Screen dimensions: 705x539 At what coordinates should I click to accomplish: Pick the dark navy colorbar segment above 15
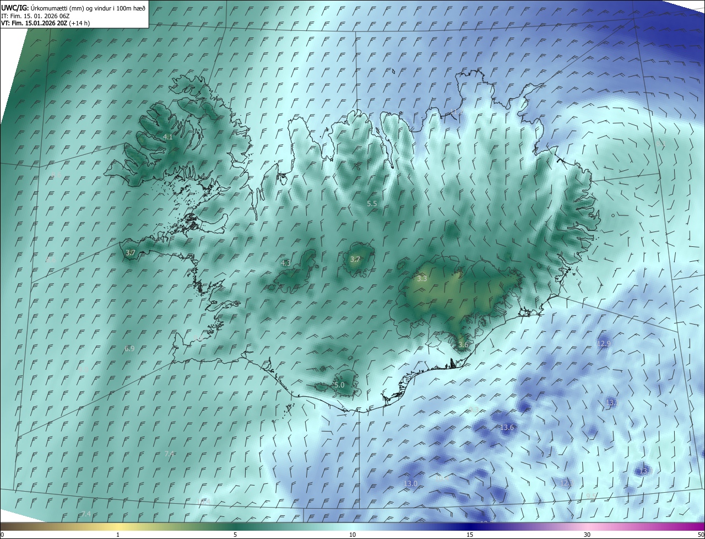pyautogui.click(x=470, y=526)
